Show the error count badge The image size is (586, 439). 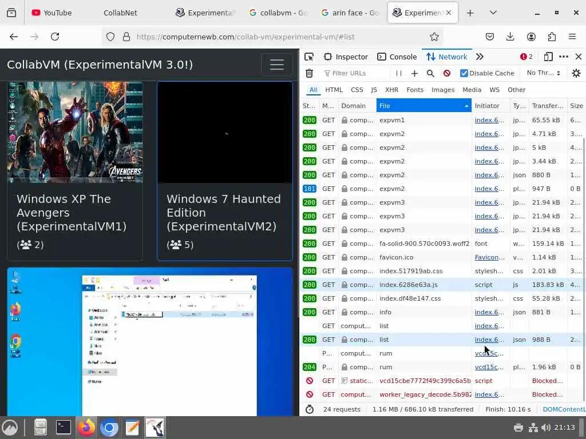pos(526,57)
